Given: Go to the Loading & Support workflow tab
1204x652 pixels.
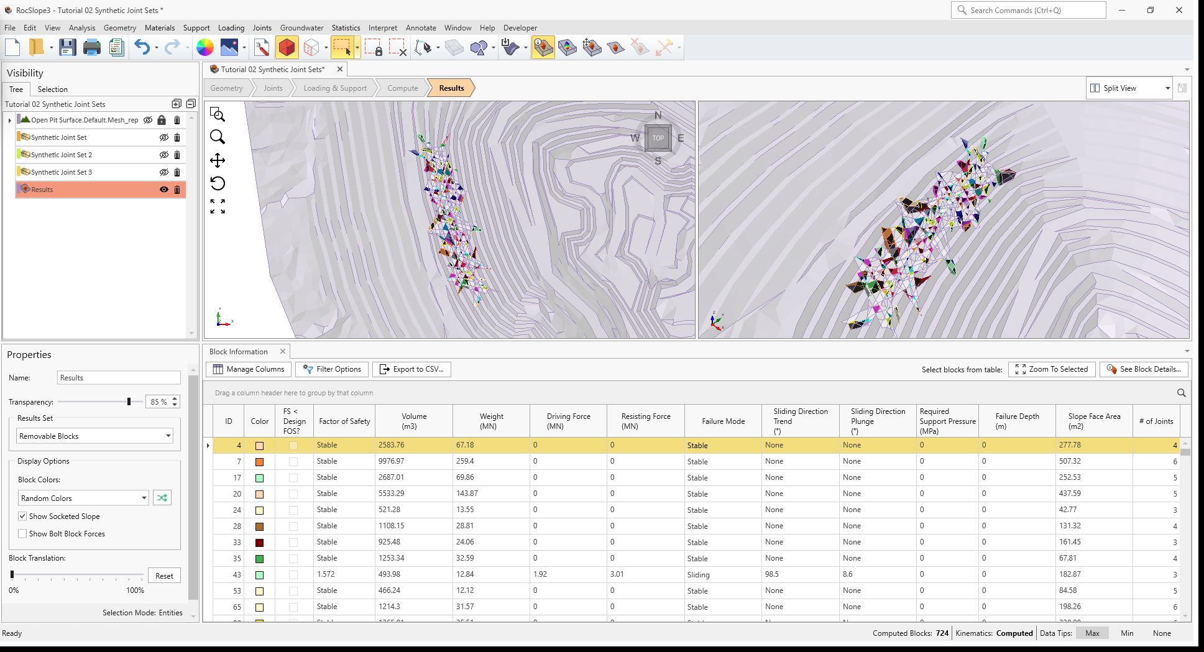Looking at the screenshot, I should click(335, 88).
